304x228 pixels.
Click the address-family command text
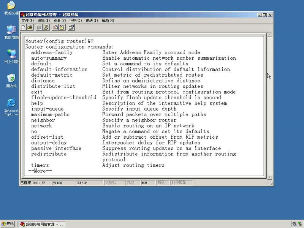tap(52, 52)
